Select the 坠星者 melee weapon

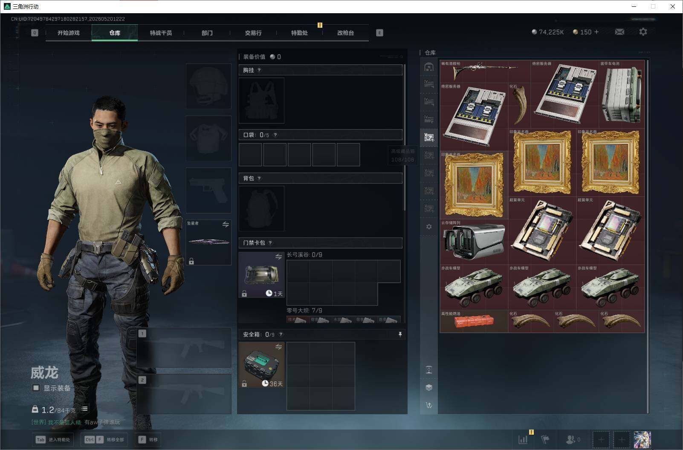click(208, 242)
